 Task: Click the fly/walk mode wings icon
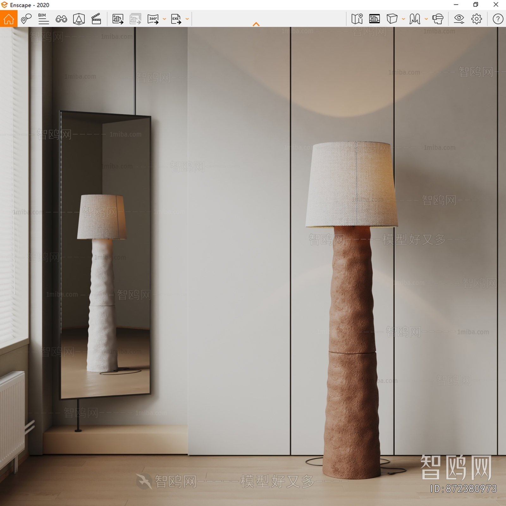[x=415, y=19]
